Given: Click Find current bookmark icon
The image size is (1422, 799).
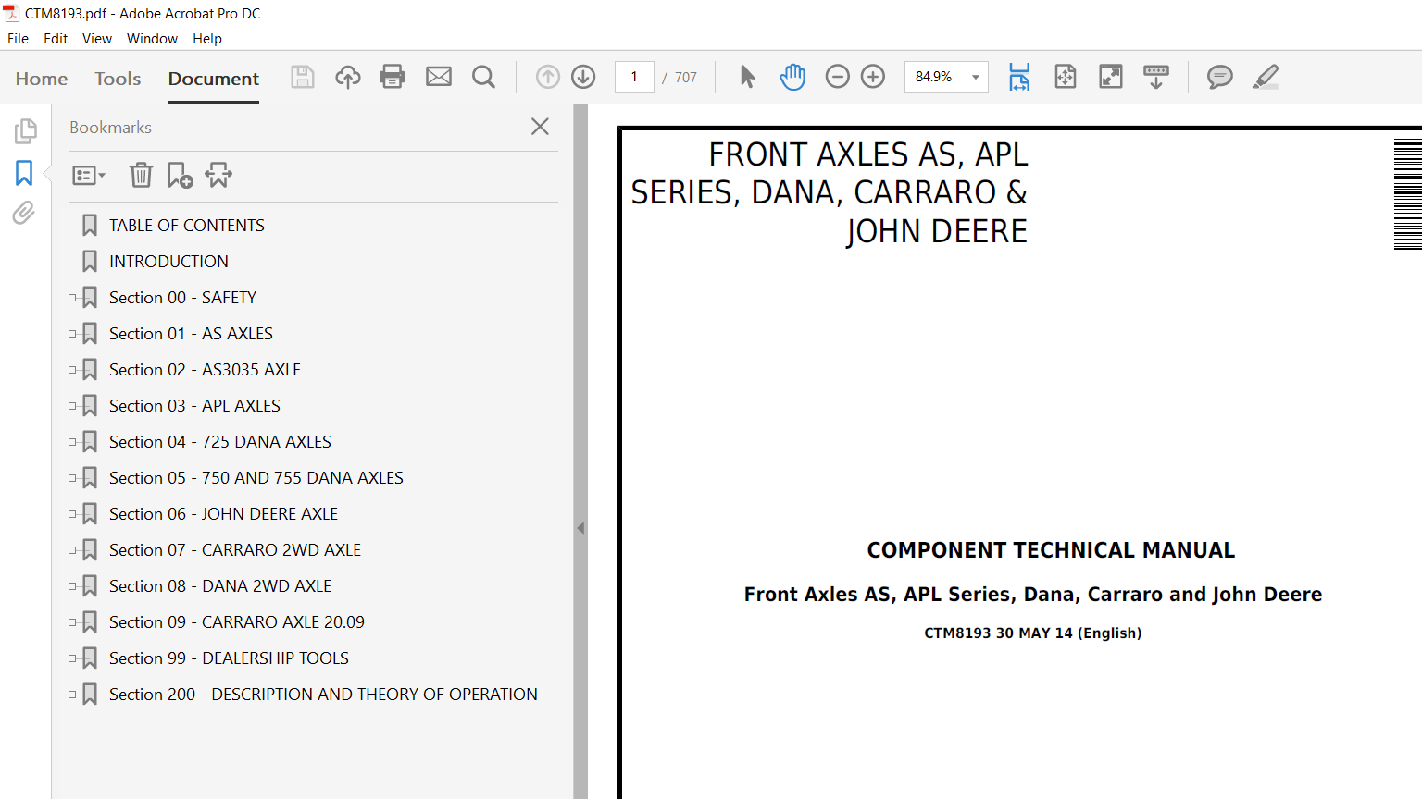Looking at the screenshot, I should pos(218,175).
